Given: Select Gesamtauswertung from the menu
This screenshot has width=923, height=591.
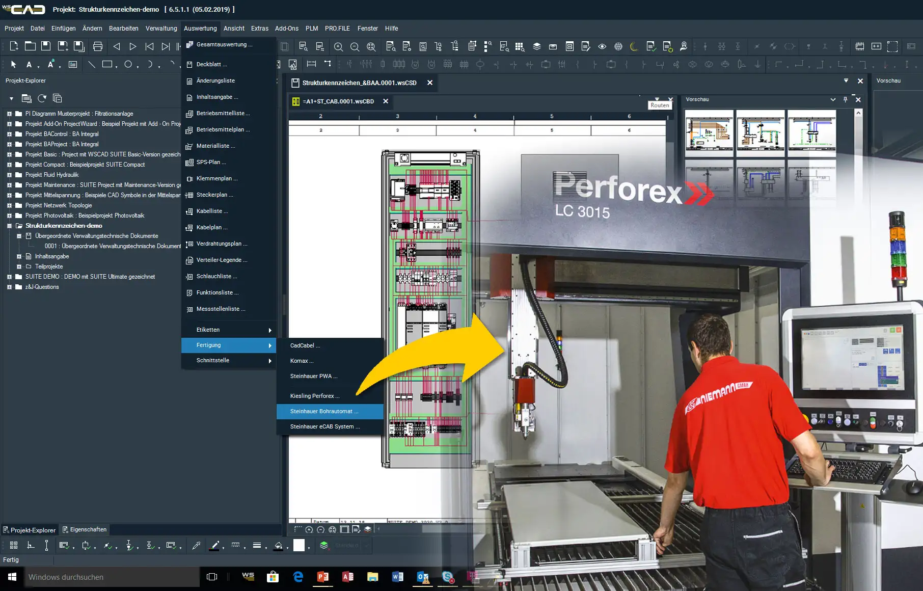Looking at the screenshot, I should [x=229, y=44].
